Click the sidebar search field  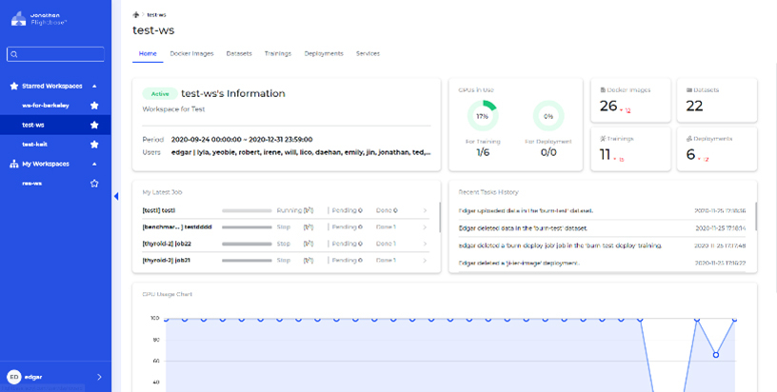[x=57, y=54]
